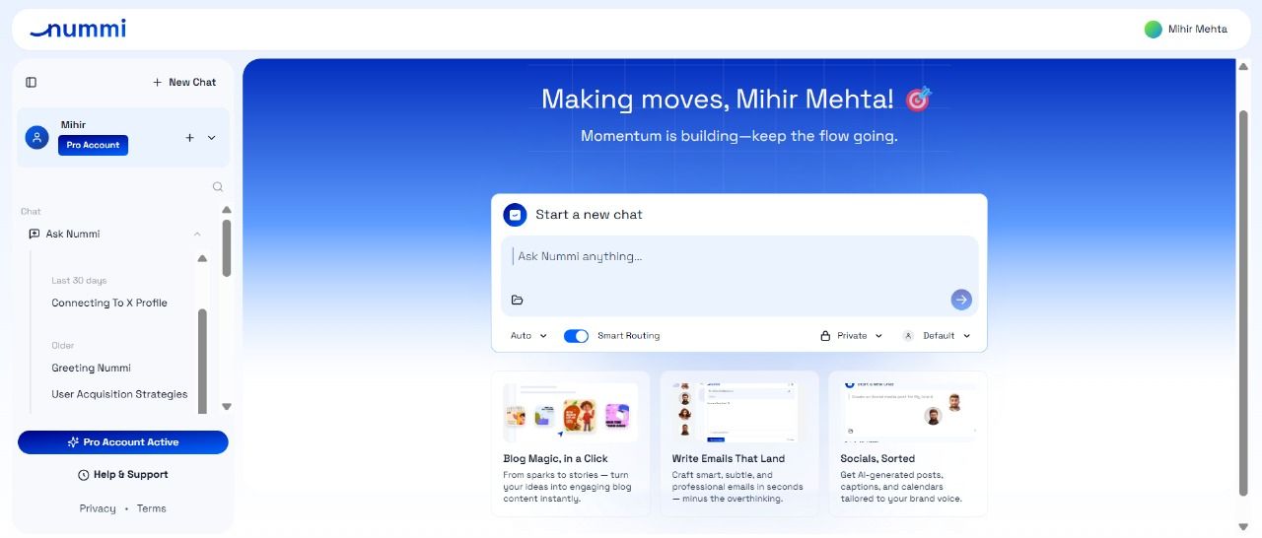Click main page scrollbar up arrow

(x=1243, y=66)
